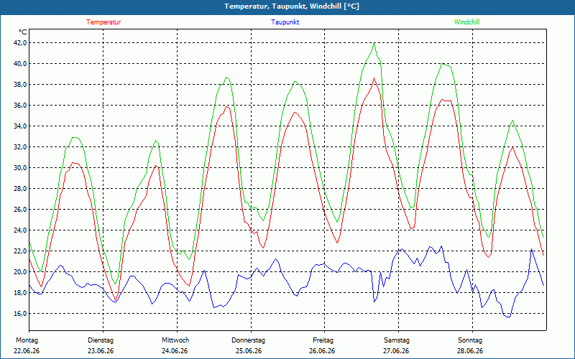Screen dimensions: 575x359
Task: Click the date 27.06.26
Action: click(x=396, y=351)
